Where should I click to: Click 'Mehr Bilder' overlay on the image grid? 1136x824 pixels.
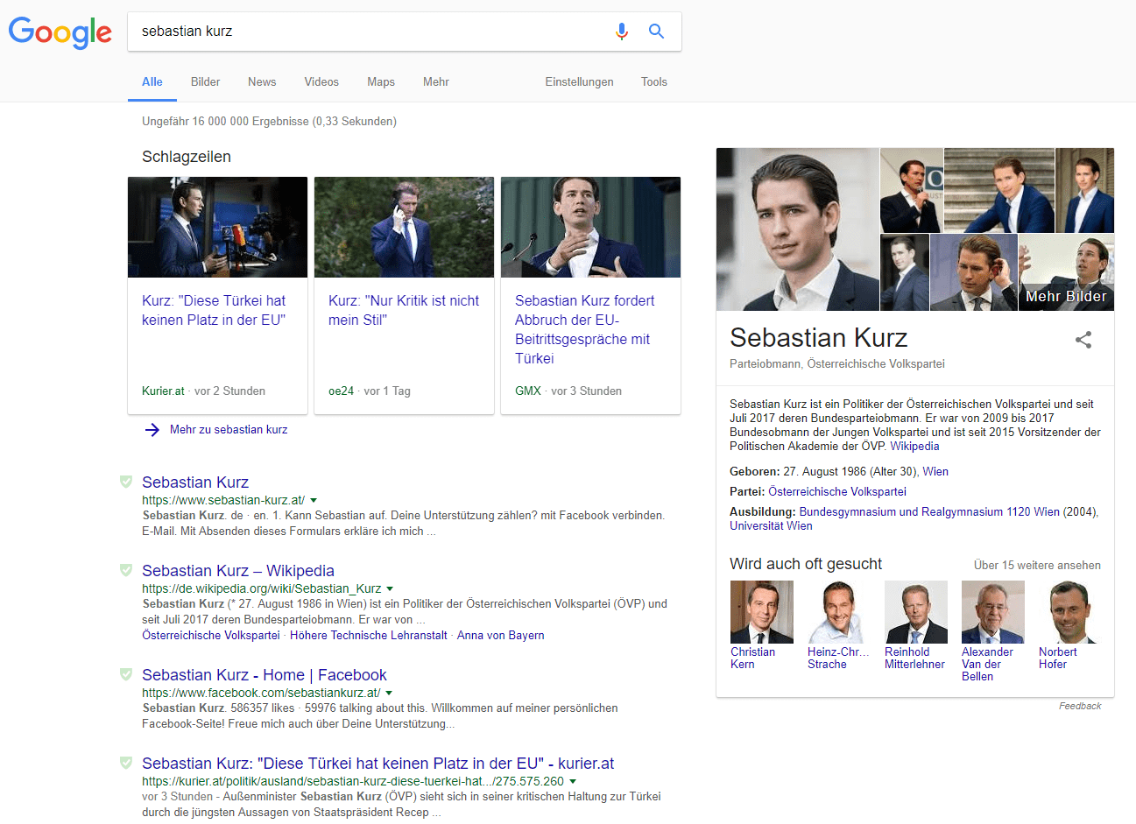coord(1066,296)
